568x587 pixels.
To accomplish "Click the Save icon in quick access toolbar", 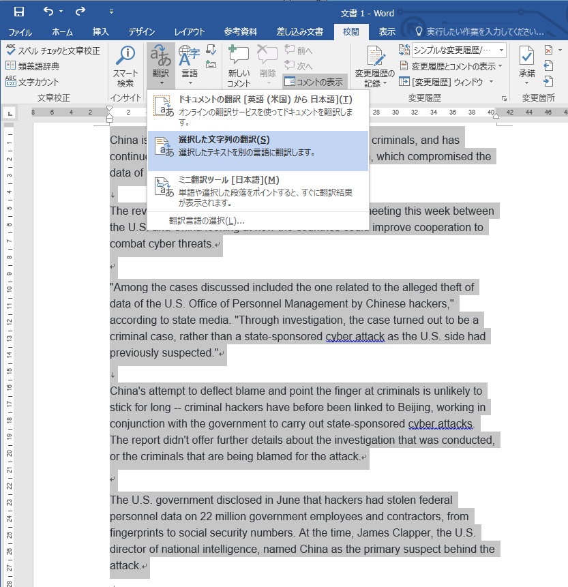I will (x=18, y=12).
